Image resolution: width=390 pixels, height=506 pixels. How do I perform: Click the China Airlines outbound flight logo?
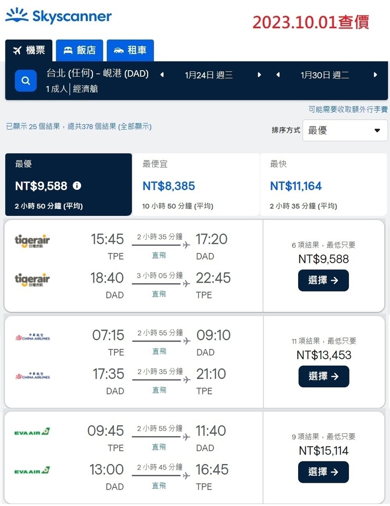[33, 337]
